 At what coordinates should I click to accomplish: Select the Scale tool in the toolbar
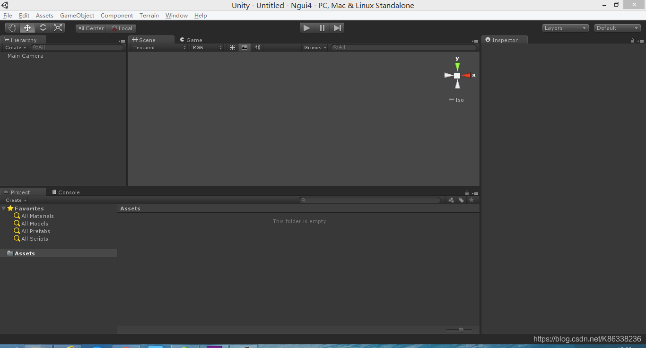[x=58, y=28]
